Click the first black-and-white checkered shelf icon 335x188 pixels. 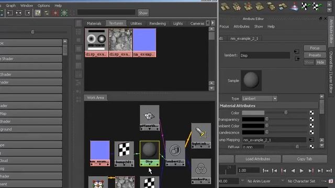[306, 6]
